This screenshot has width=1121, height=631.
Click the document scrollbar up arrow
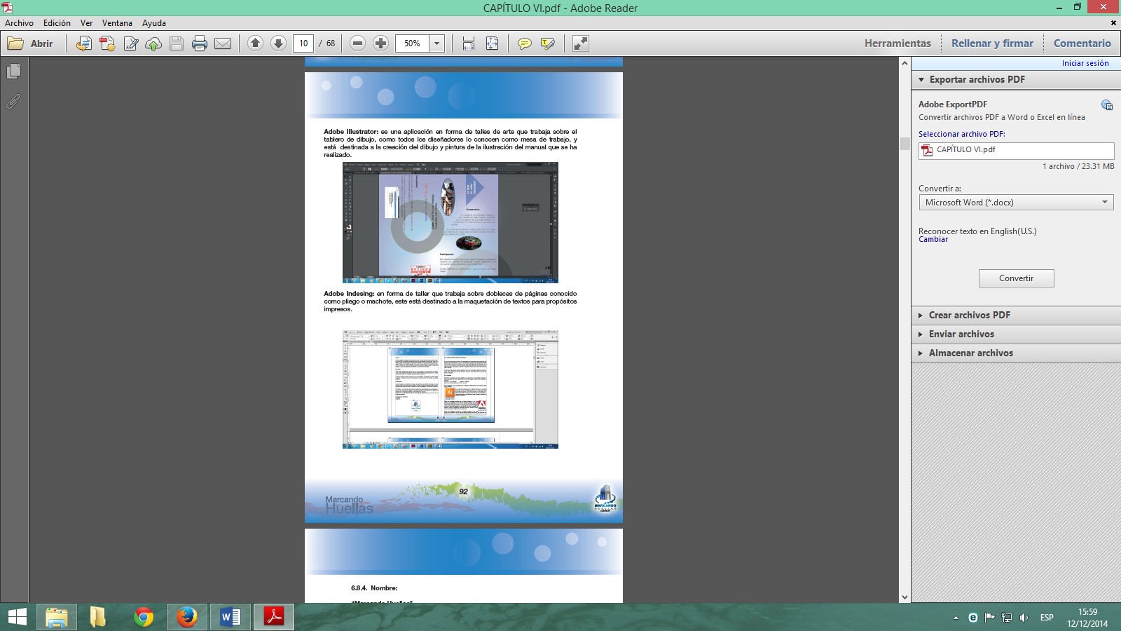coord(905,63)
